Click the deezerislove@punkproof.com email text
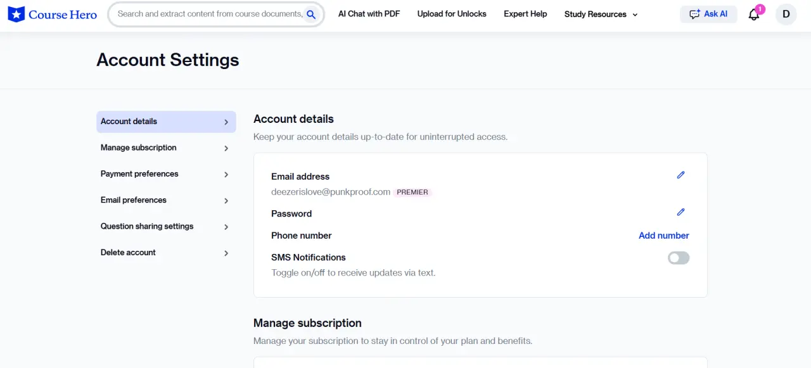 click(x=331, y=192)
